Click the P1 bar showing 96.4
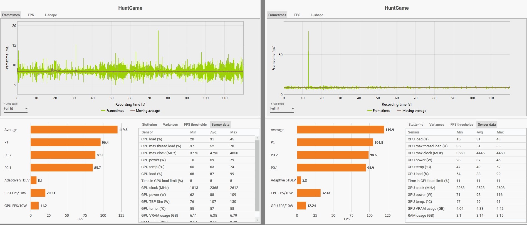The width and height of the screenshot is (527, 225). click(66, 142)
